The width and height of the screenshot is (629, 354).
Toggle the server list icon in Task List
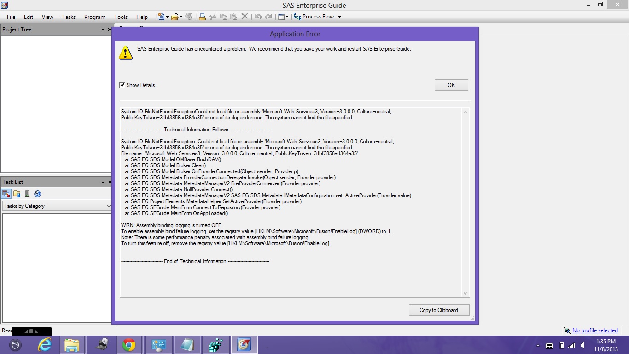pyautogui.click(x=27, y=194)
